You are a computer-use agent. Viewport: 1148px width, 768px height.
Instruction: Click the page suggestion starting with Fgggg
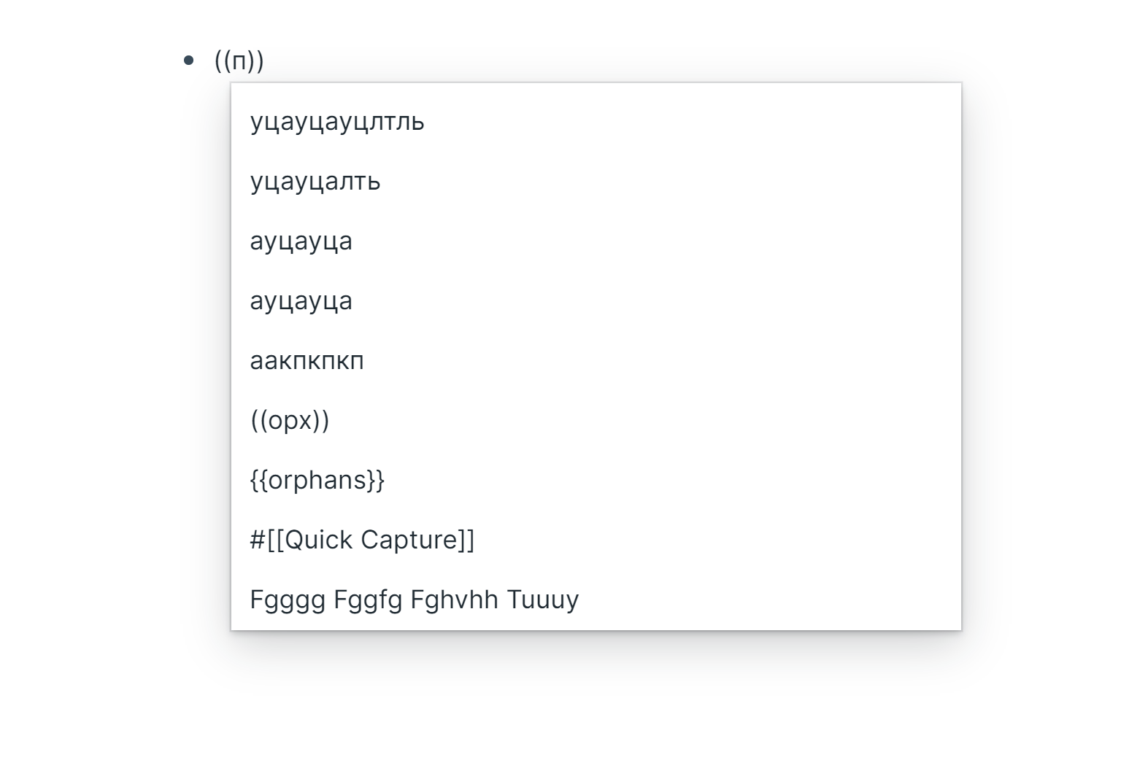point(414,599)
